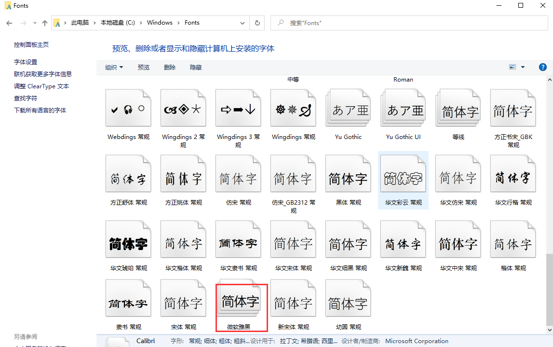This screenshot has height=347, width=553.
Task: Click the vertical scrollbar thumb
Action: [550, 290]
